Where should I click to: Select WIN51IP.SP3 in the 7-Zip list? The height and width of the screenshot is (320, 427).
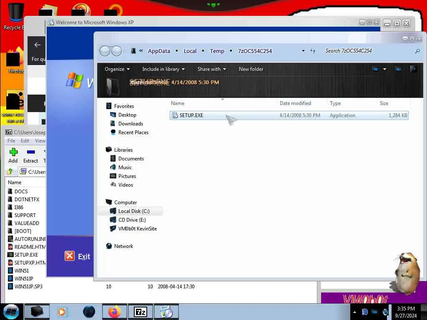[x=28, y=287]
